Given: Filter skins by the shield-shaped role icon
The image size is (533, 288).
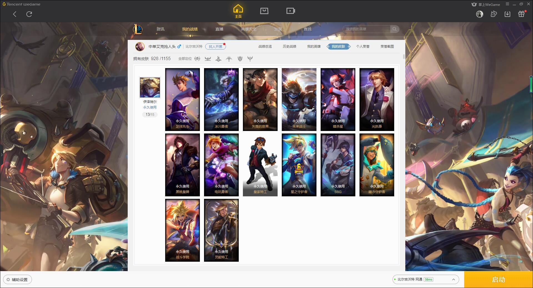Looking at the screenshot, I should pos(240,59).
